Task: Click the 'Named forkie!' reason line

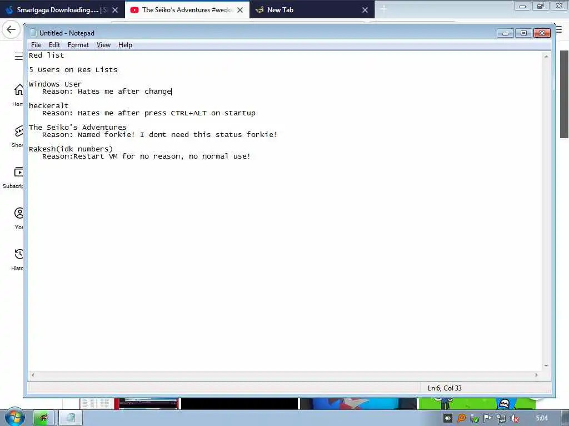Action: [x=159, y=135]
